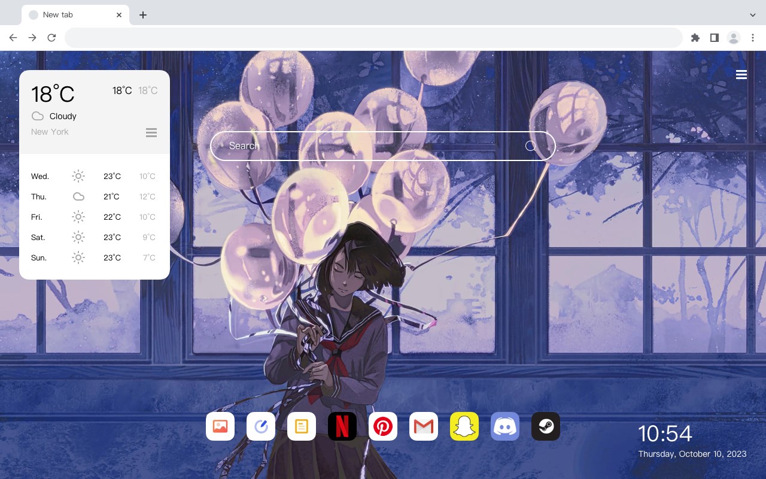Click the search magnifier icon
Viewport: 766px width, 479px height.
tap(530, 145)
